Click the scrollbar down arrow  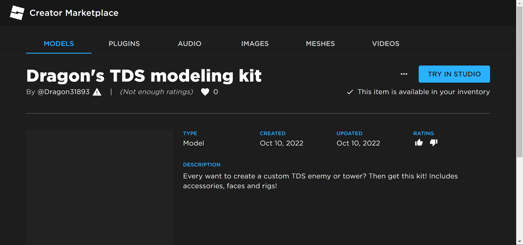(519, 241)
